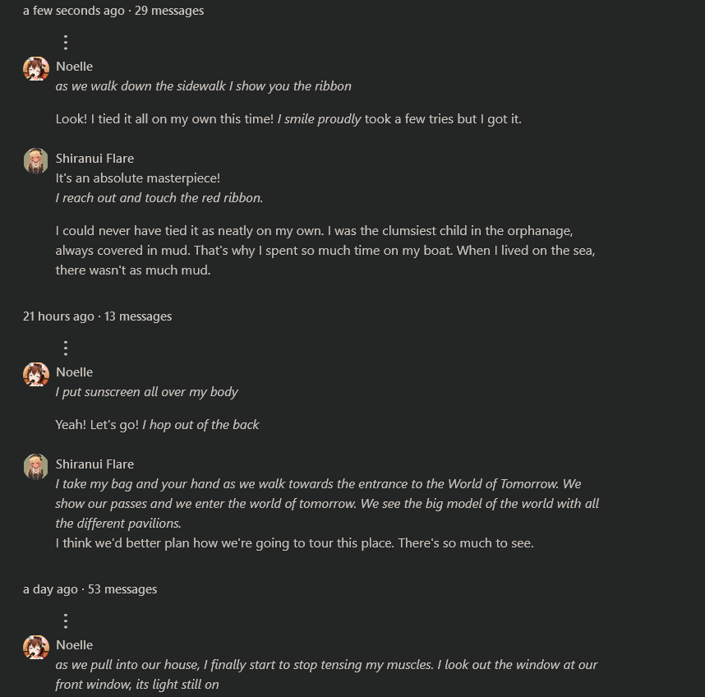Click Shiranui Flare name above World of Tomorrow text
This screenshot has width=705, height=697.
[x=94, y=464]
